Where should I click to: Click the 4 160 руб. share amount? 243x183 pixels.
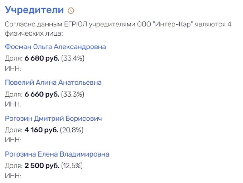[42, 130]
